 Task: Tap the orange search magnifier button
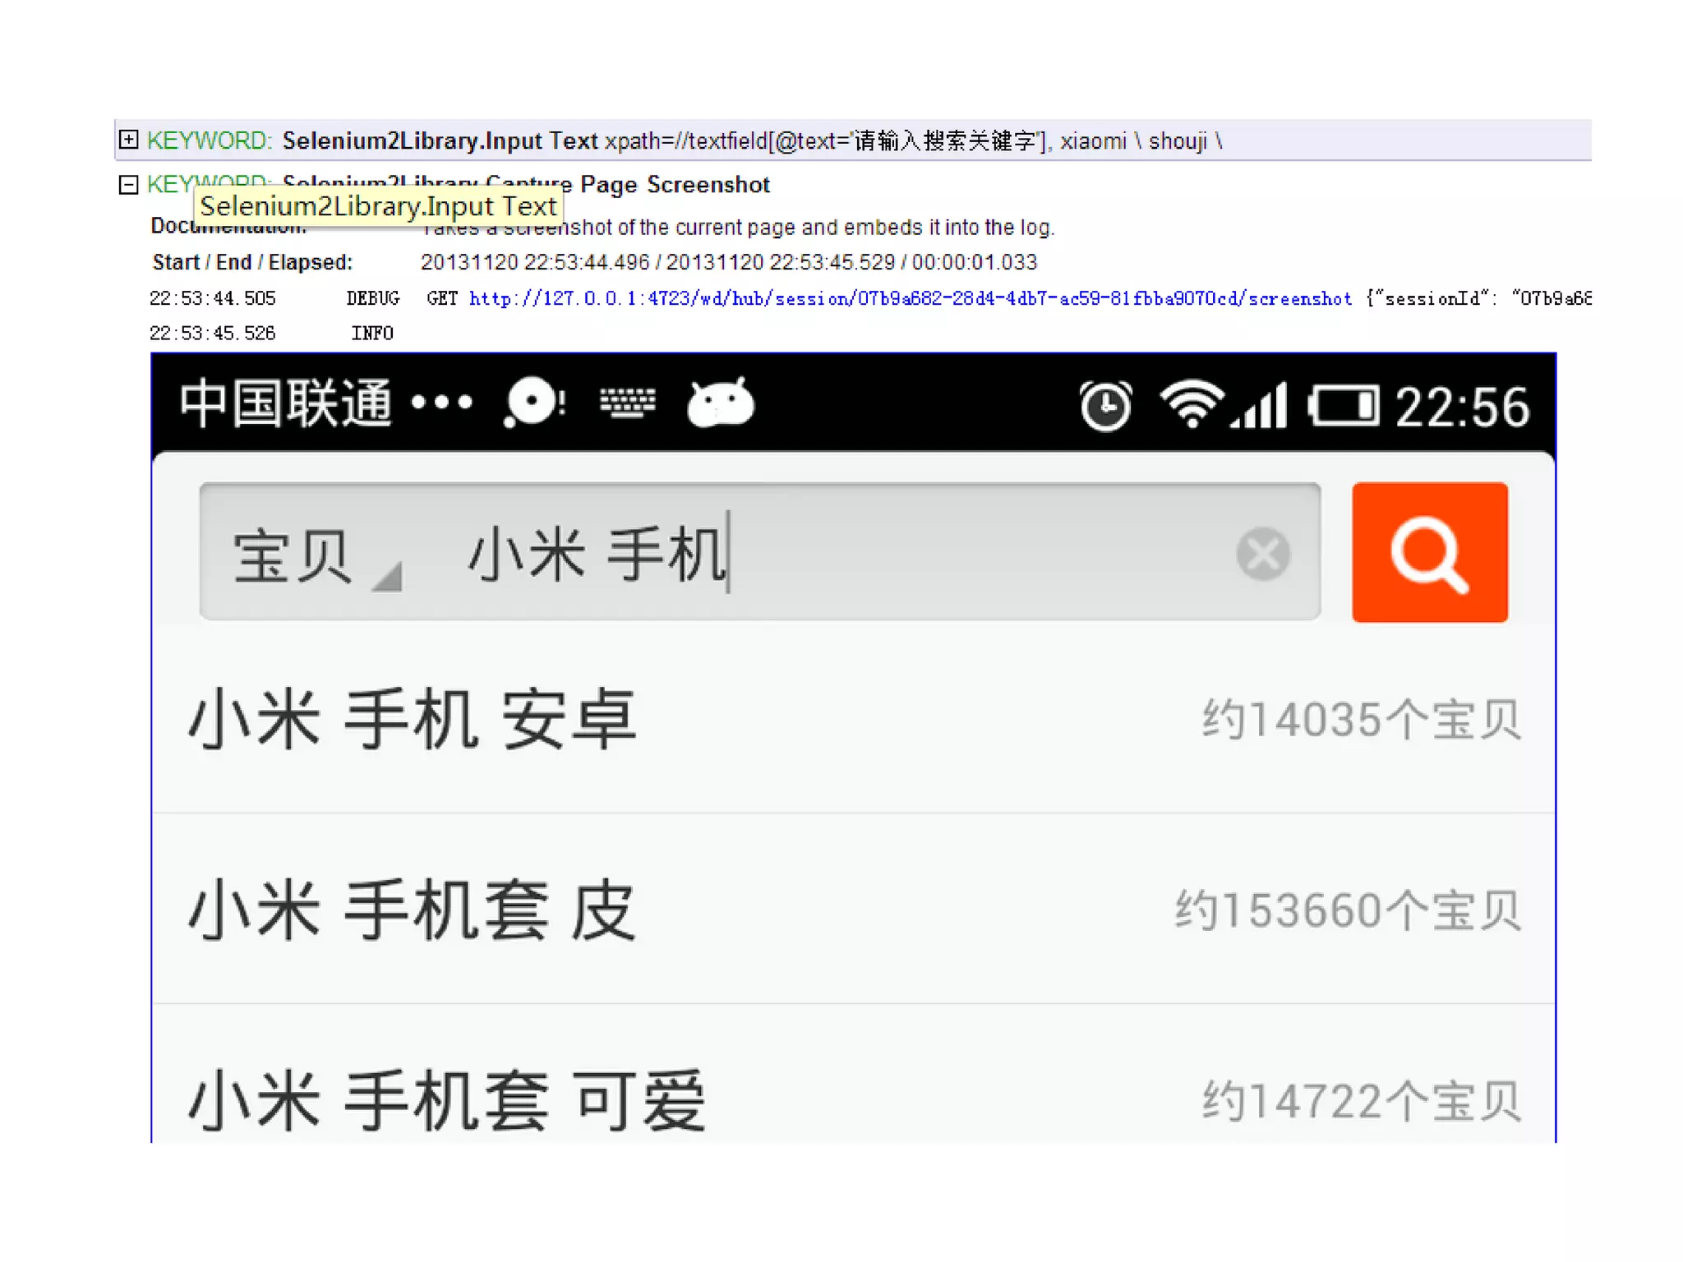(x=1429, y=552)
